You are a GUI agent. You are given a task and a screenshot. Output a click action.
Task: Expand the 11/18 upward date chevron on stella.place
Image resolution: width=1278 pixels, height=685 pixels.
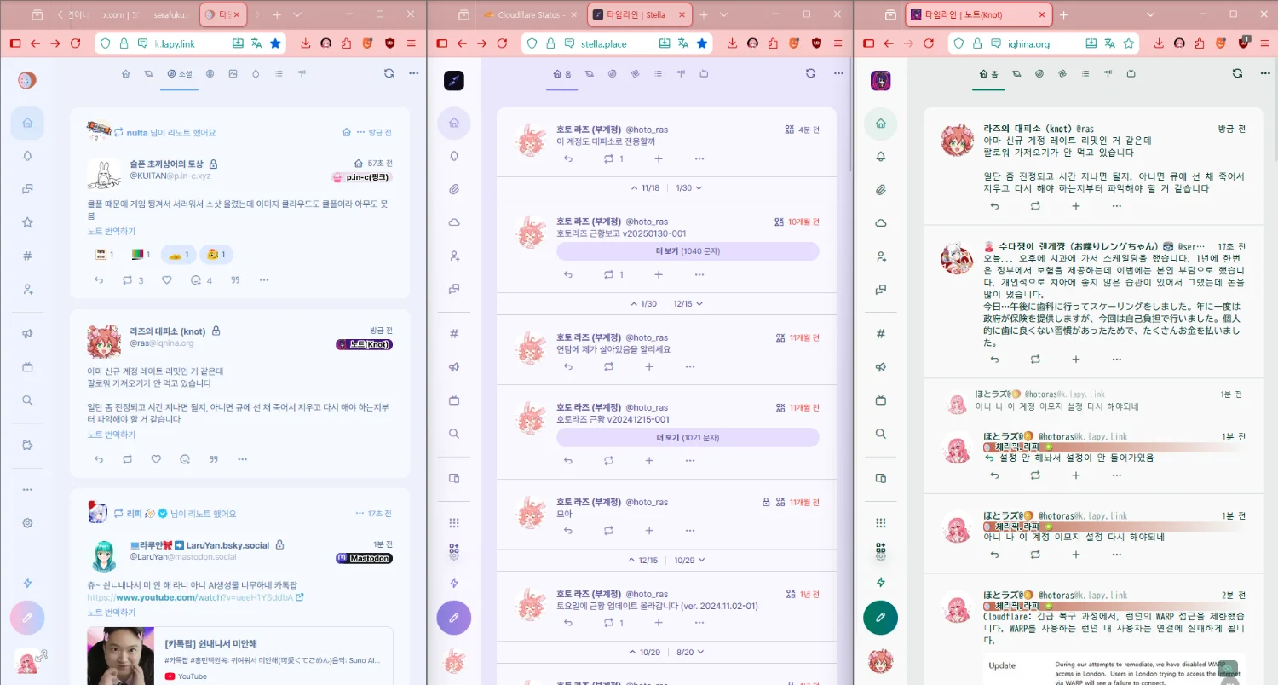[644, 187]
